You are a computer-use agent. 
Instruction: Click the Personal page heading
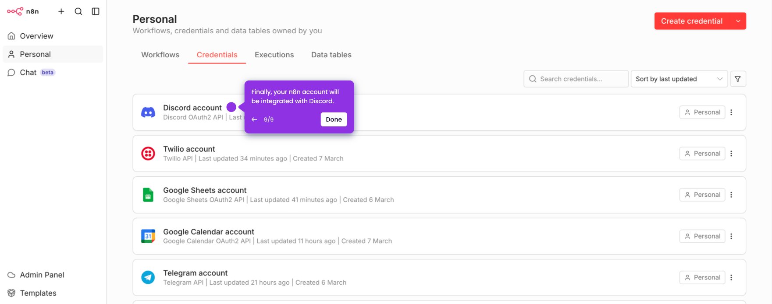[x=155, y=19]
